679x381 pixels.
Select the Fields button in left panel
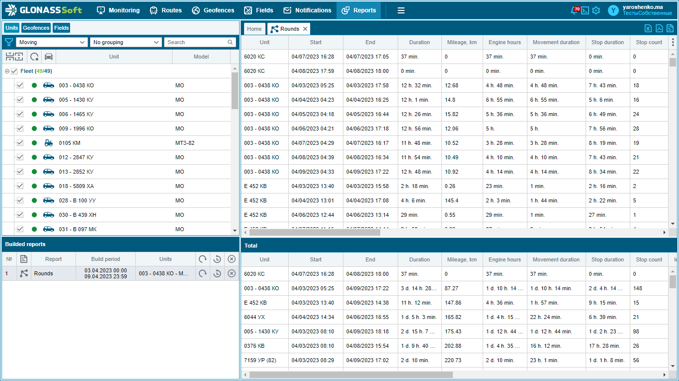(62, 28)
